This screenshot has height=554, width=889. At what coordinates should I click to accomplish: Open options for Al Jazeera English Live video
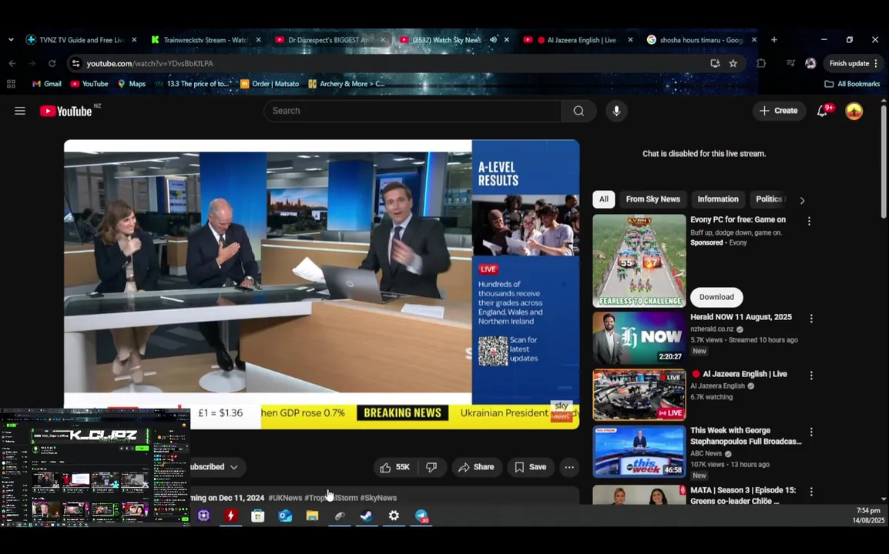[811, 375]
